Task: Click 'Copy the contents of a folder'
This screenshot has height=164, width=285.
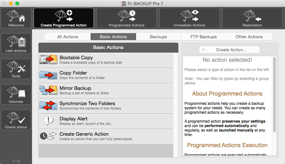Action: point(82,78)
